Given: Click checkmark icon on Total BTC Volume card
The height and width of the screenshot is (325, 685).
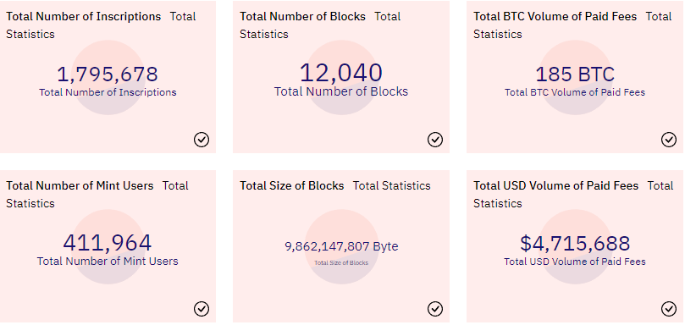Looking at the screenshot, I should point(669,140).
